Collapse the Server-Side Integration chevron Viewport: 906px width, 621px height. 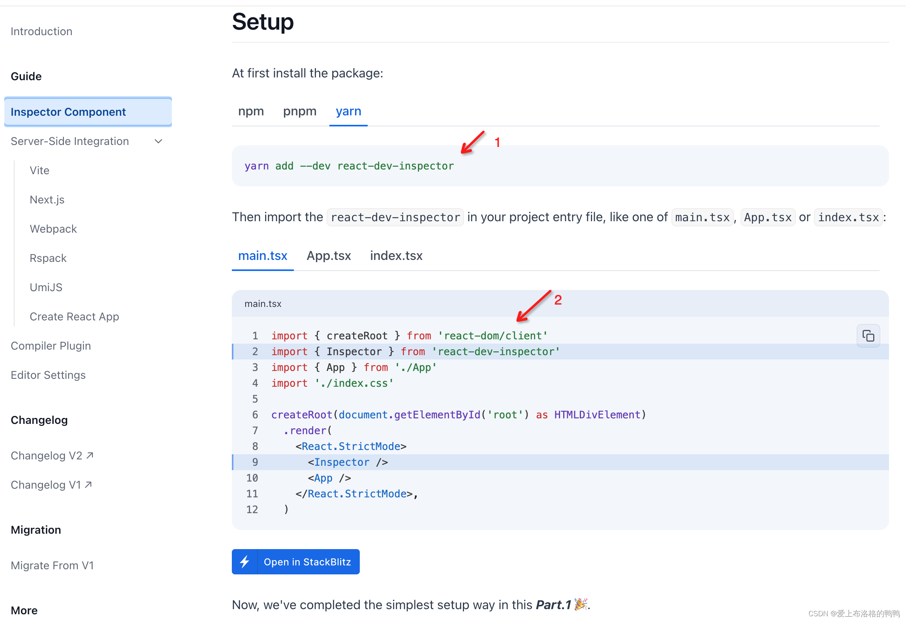pos(158,141)
